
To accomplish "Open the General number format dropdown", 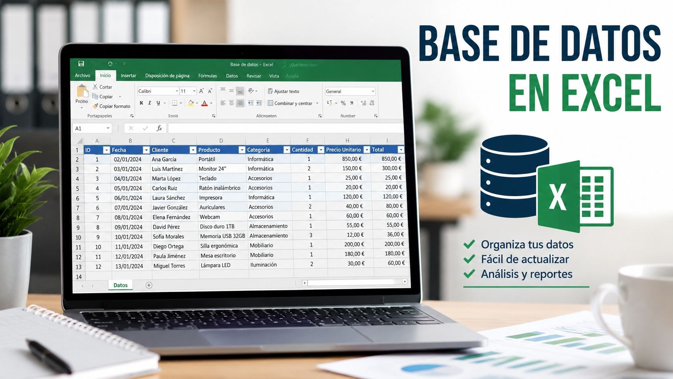I will (x=373, y=91).
